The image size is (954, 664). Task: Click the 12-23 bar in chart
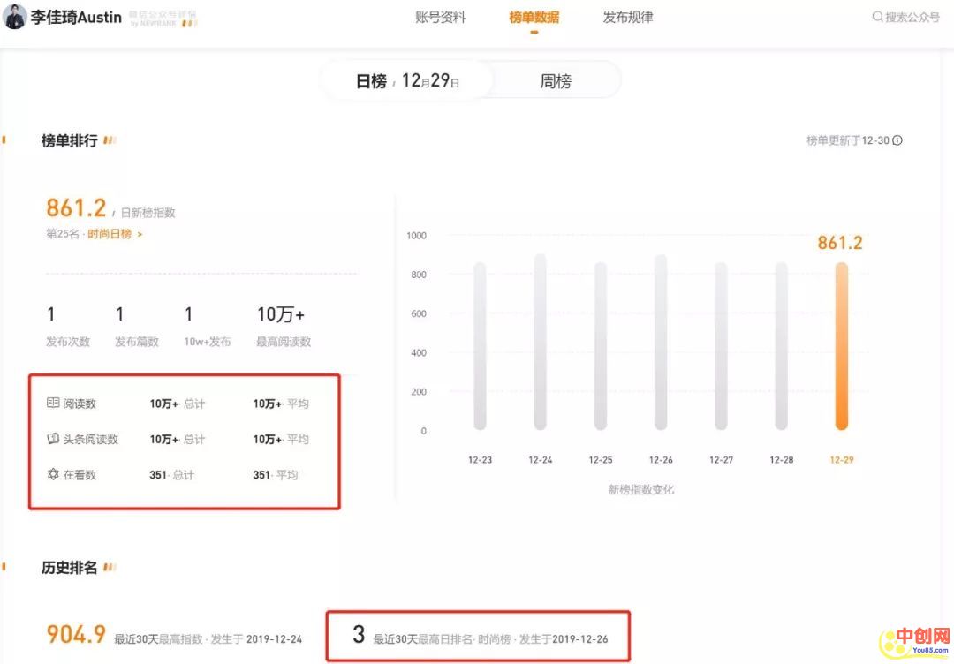click(480, 346)
